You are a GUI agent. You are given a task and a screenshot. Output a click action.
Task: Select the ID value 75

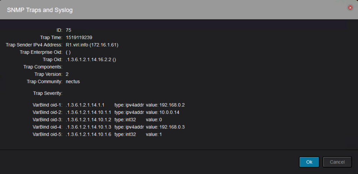[x=68, y=30]
